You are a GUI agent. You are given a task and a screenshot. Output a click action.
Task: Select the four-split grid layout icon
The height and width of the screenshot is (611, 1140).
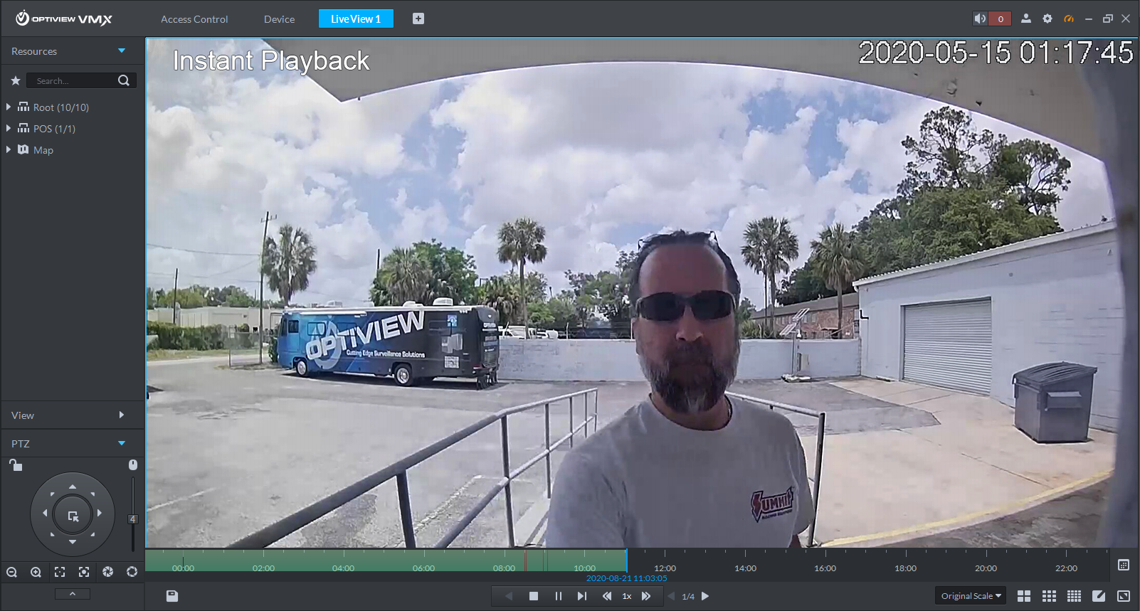(1024, 596)
